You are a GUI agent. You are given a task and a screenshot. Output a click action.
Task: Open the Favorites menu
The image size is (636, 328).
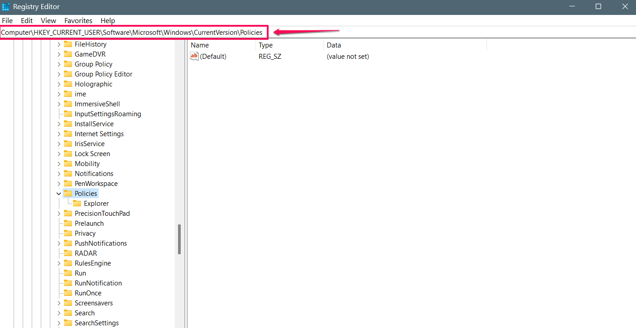(x=78, y=20)
